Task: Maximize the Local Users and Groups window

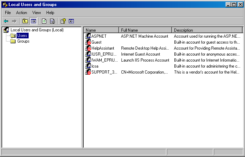Action: pos(234,5)
